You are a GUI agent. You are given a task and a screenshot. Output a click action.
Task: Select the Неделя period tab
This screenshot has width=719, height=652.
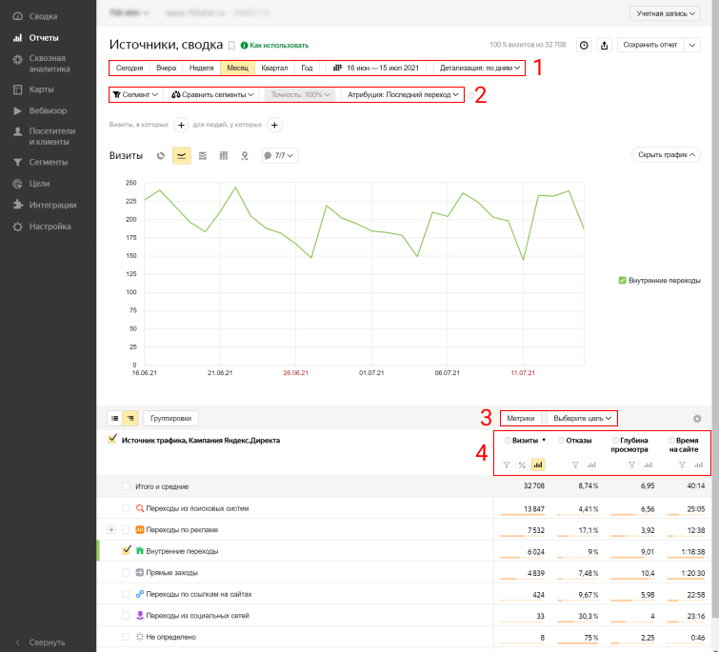[201, 69]
